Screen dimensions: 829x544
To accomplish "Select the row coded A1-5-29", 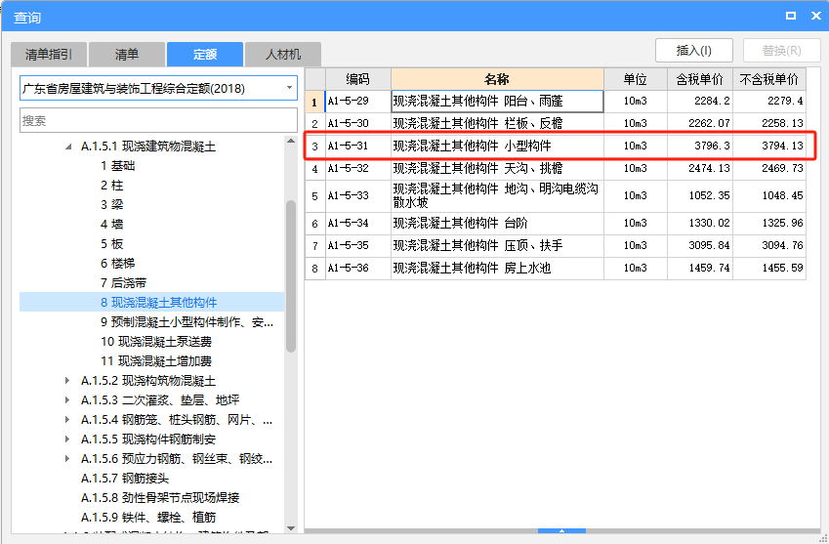I will 556,101.
